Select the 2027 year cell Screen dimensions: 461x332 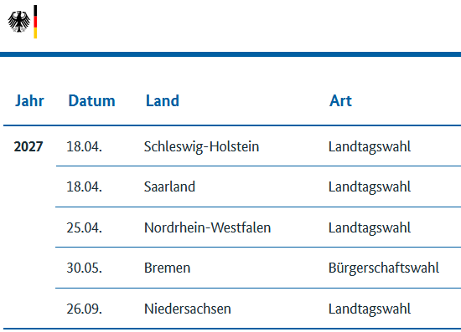point(28,146)
